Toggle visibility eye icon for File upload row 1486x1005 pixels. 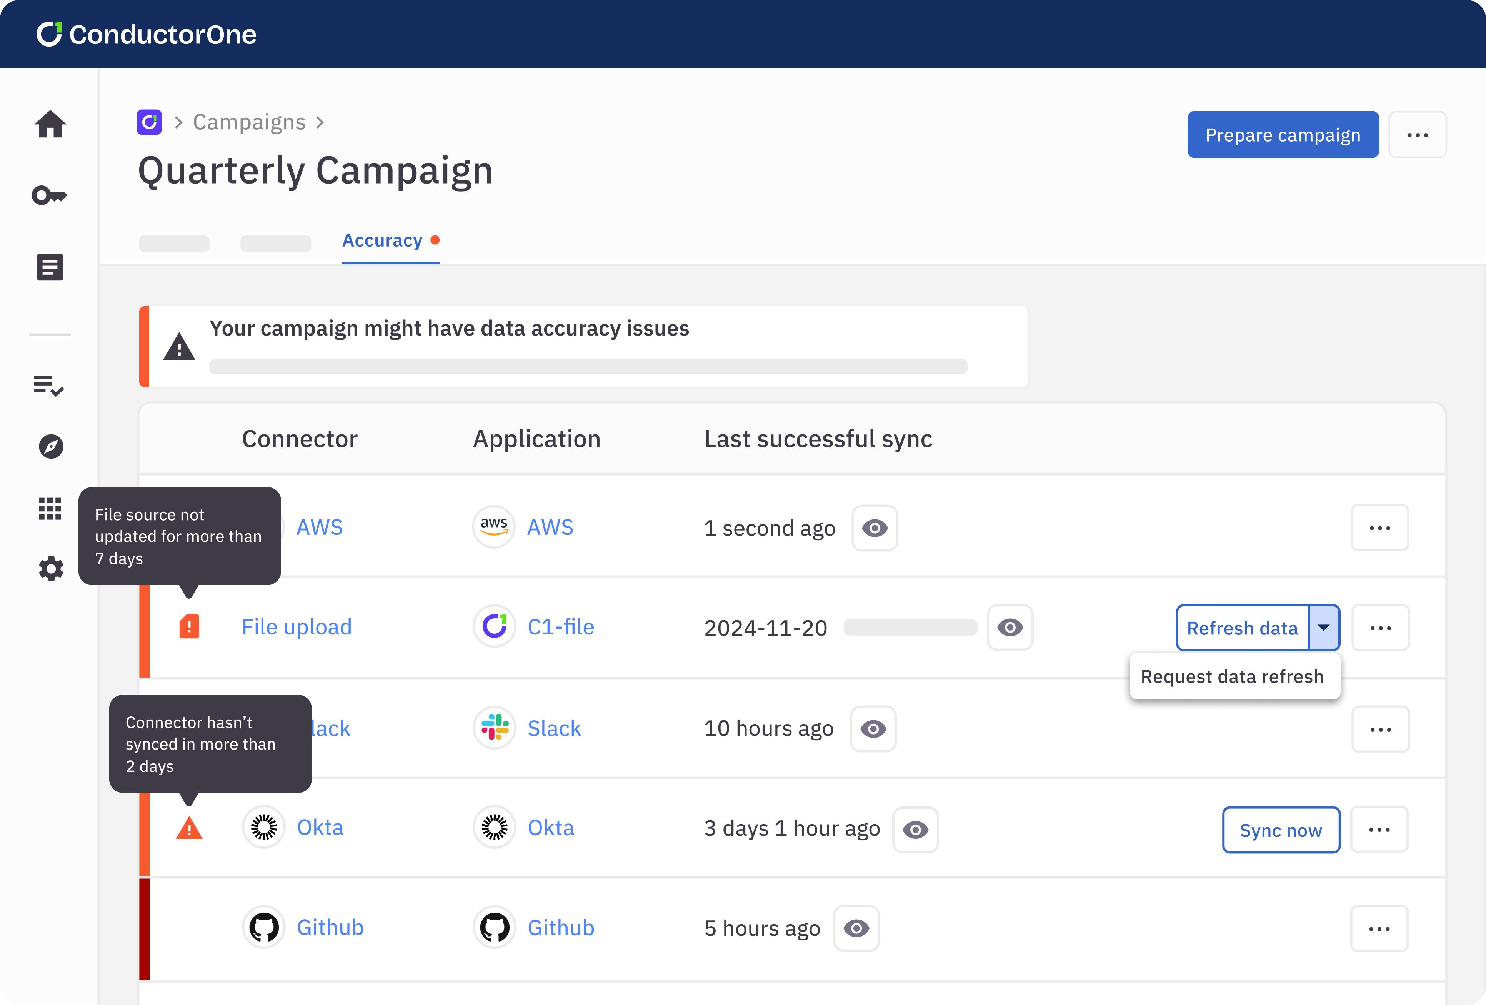click(1010, 627)
